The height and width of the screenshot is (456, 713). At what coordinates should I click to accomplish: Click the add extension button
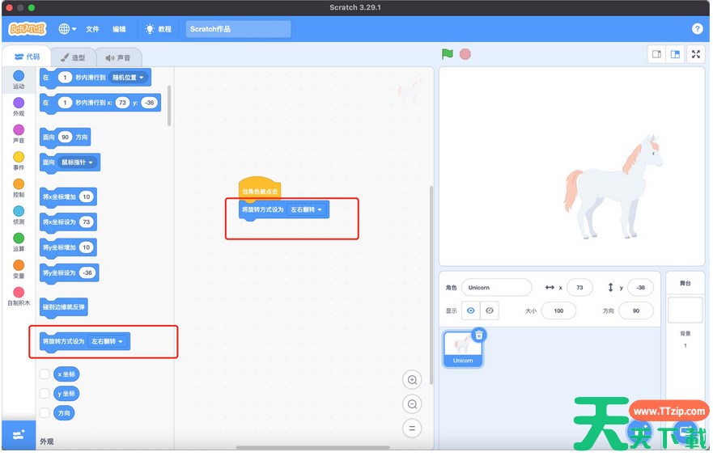coord(18,435)
